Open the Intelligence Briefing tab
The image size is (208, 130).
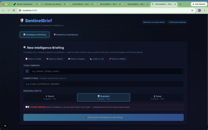(35, 35)
